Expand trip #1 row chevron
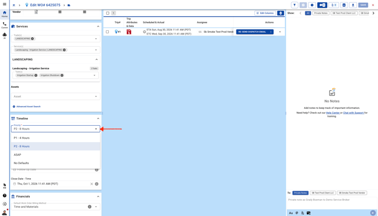The image size is (378, 216). pos(280,32)
